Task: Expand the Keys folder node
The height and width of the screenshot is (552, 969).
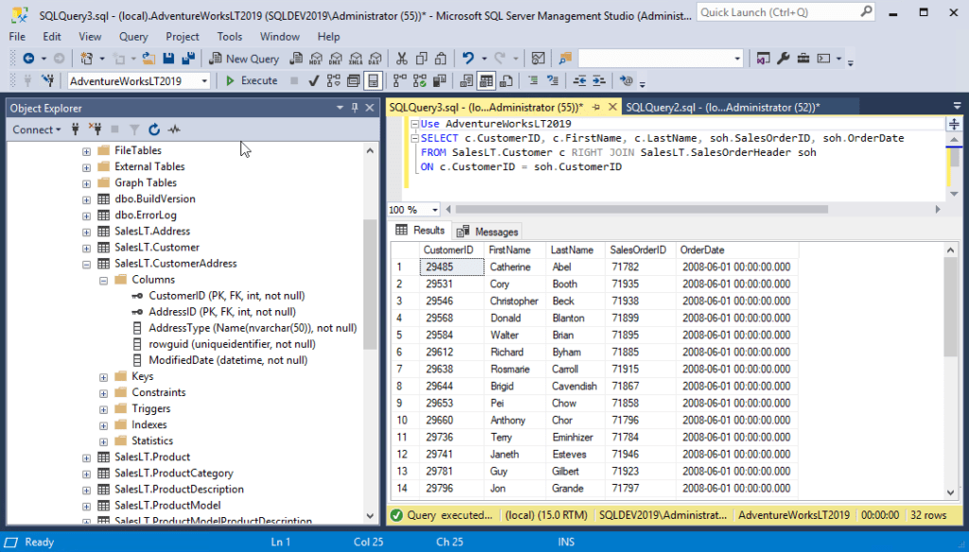Action: coord(104,377)
